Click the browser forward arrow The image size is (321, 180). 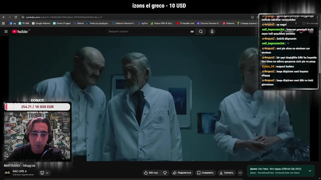10,17
